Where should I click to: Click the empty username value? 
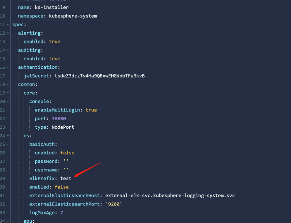click(x=66, y=169)
